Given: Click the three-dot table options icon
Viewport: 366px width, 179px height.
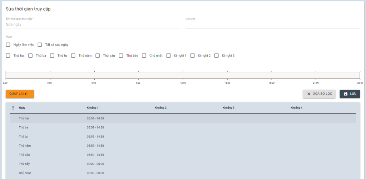Looking at the screenshot, I should click(x=13, y=108).
